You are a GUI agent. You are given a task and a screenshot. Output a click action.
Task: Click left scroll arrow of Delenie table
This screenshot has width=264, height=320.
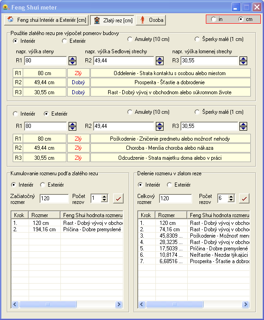coord(142,304)
